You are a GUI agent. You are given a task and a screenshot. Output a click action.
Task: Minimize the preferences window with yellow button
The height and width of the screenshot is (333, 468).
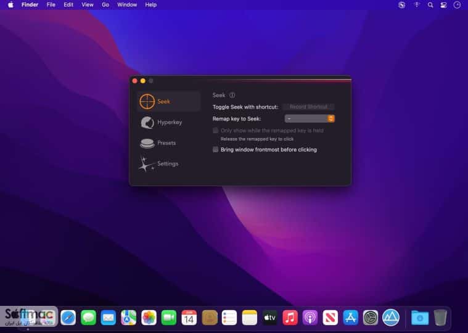[143, 81]
